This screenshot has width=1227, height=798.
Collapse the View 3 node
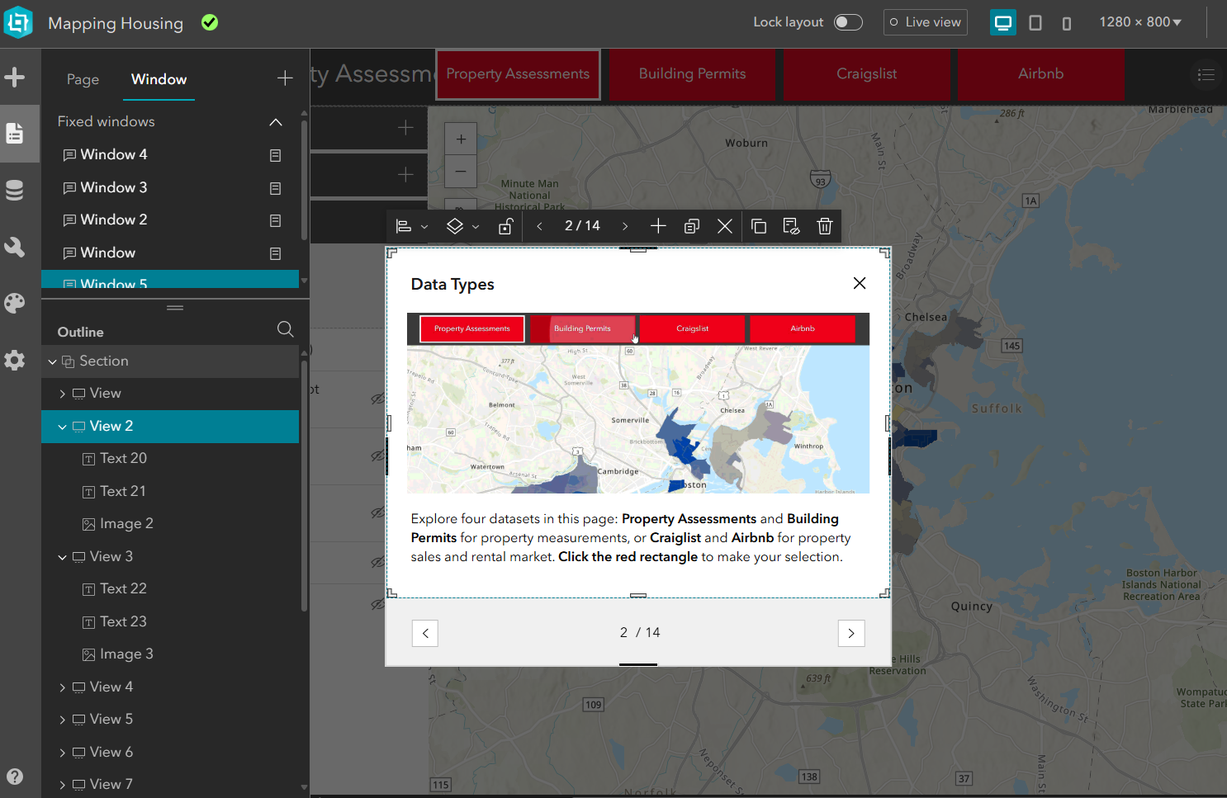(x=63, y=557)
